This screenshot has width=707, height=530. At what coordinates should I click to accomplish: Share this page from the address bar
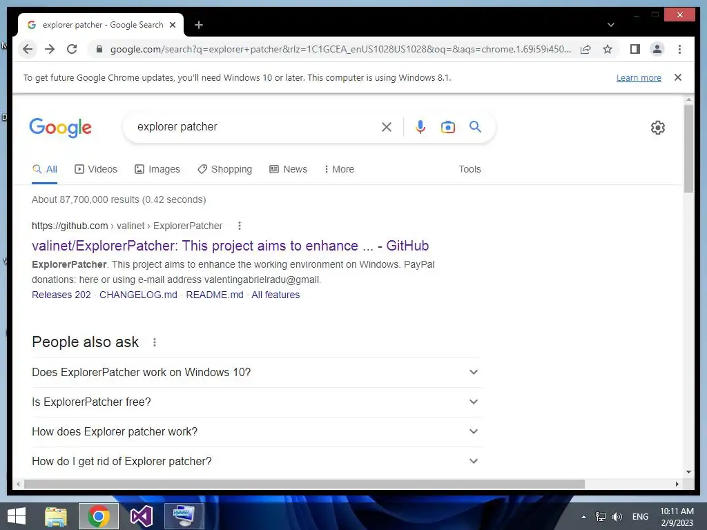click(585, 49)
